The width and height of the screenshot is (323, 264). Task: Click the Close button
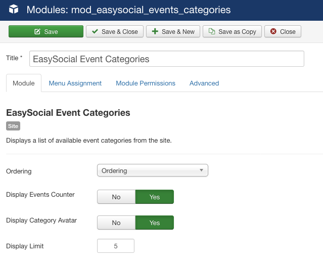283,31
